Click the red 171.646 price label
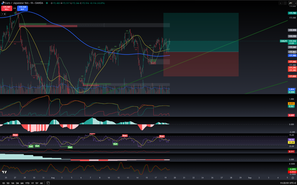Image resolution: width=297 pixels, height=185 pixels. click(x=292, y=62)
